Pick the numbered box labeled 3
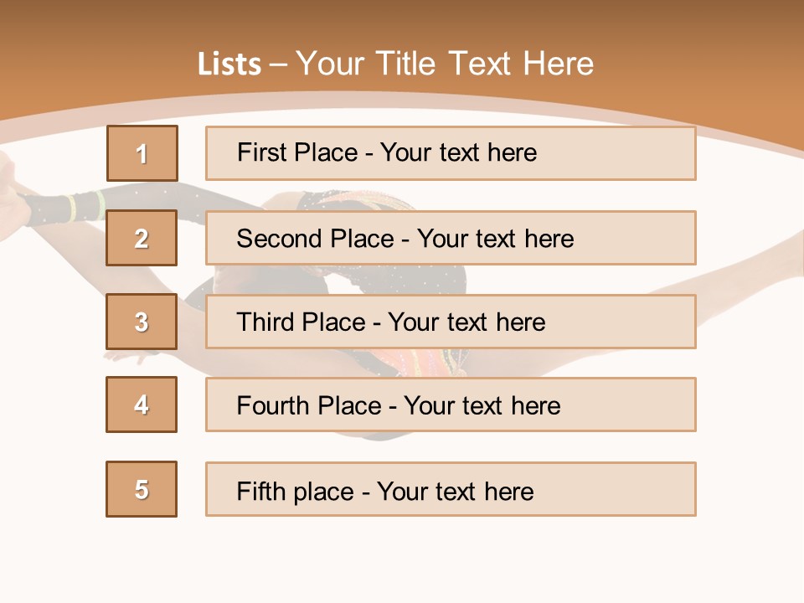 [142, 322]
